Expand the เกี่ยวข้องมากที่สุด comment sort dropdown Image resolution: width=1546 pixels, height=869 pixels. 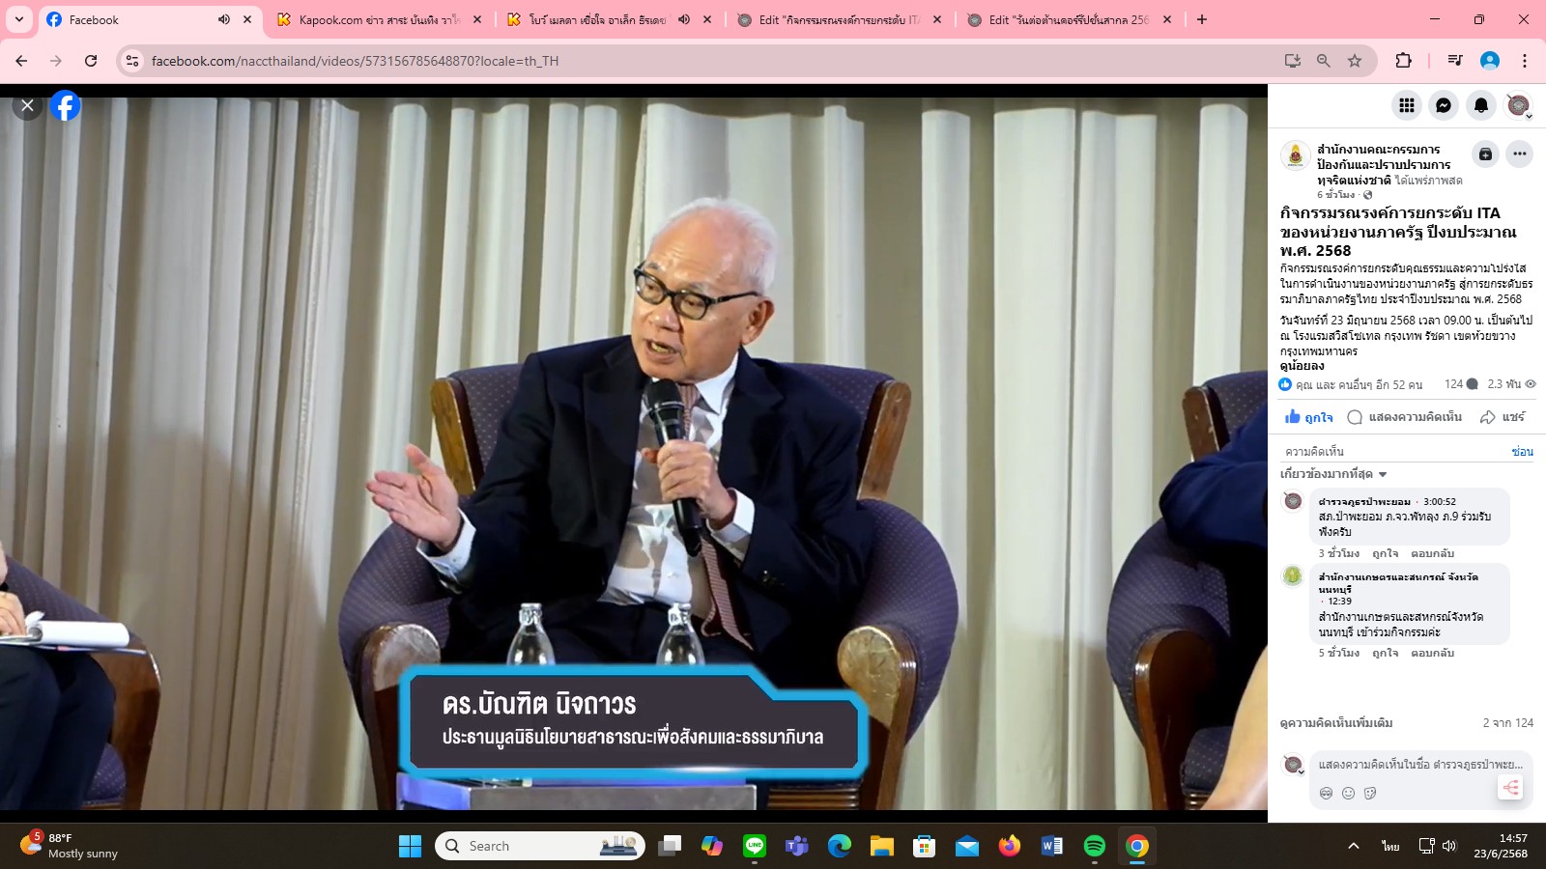[x=1333, y=474]
